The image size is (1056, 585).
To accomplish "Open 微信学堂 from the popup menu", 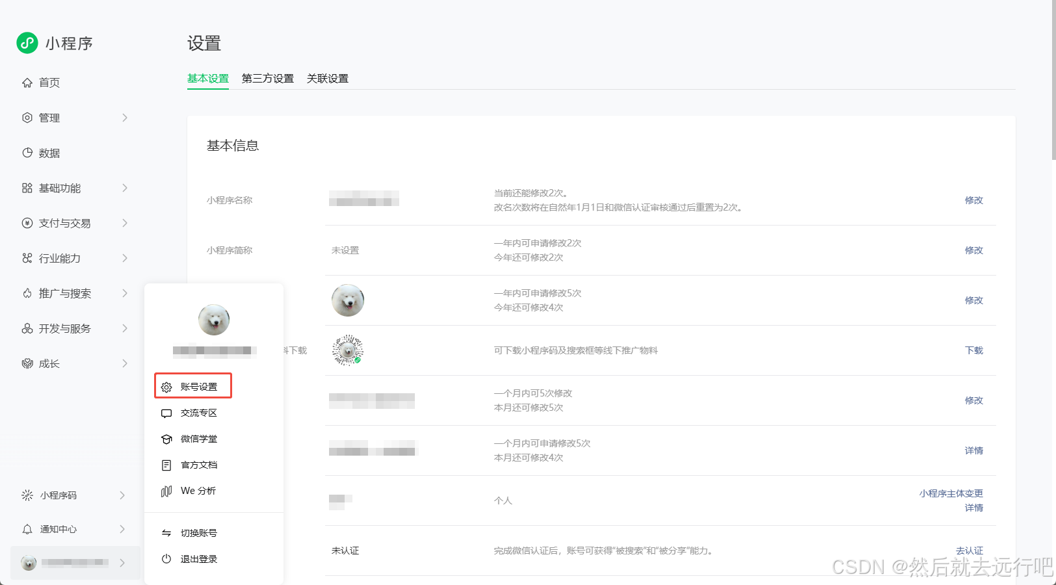I will pyautogui.click(x=199, y=439).
